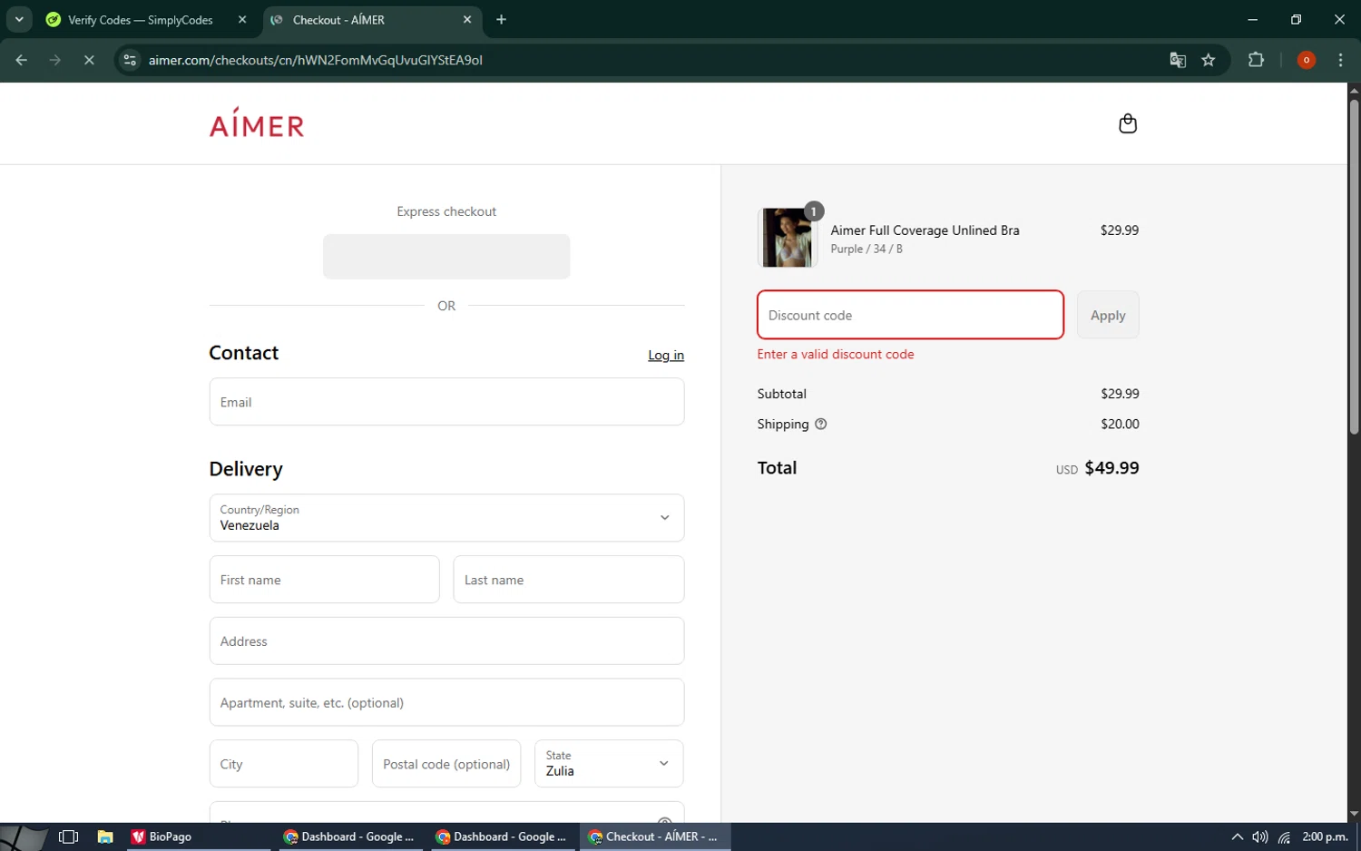Switch to second Dashboard - Google taskbar window
The image size is (1361, 851).
pos(501,836)
